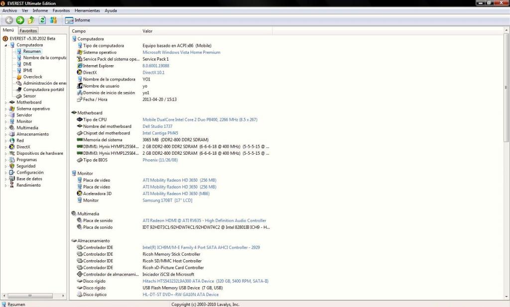The width and height of the screenshot is (510, 307).
Task: Expand the Motherboard tree node
Action: [5, 102]
